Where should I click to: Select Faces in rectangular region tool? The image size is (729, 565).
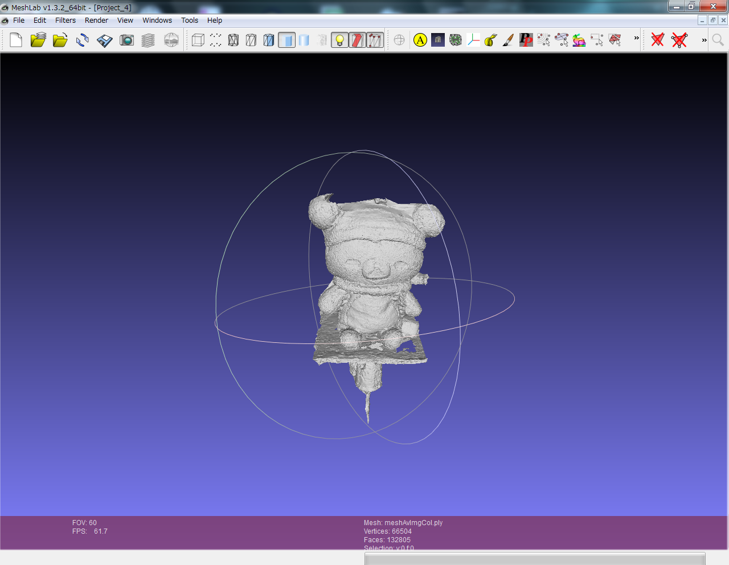pos(597,40)
